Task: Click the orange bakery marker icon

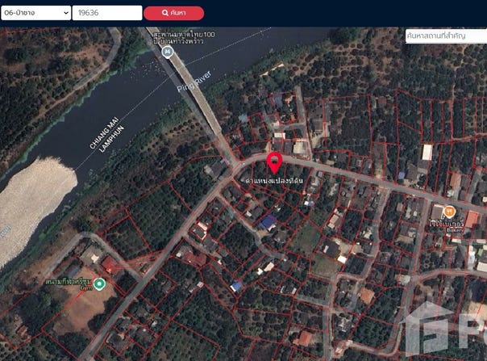Action: (449, 212)
